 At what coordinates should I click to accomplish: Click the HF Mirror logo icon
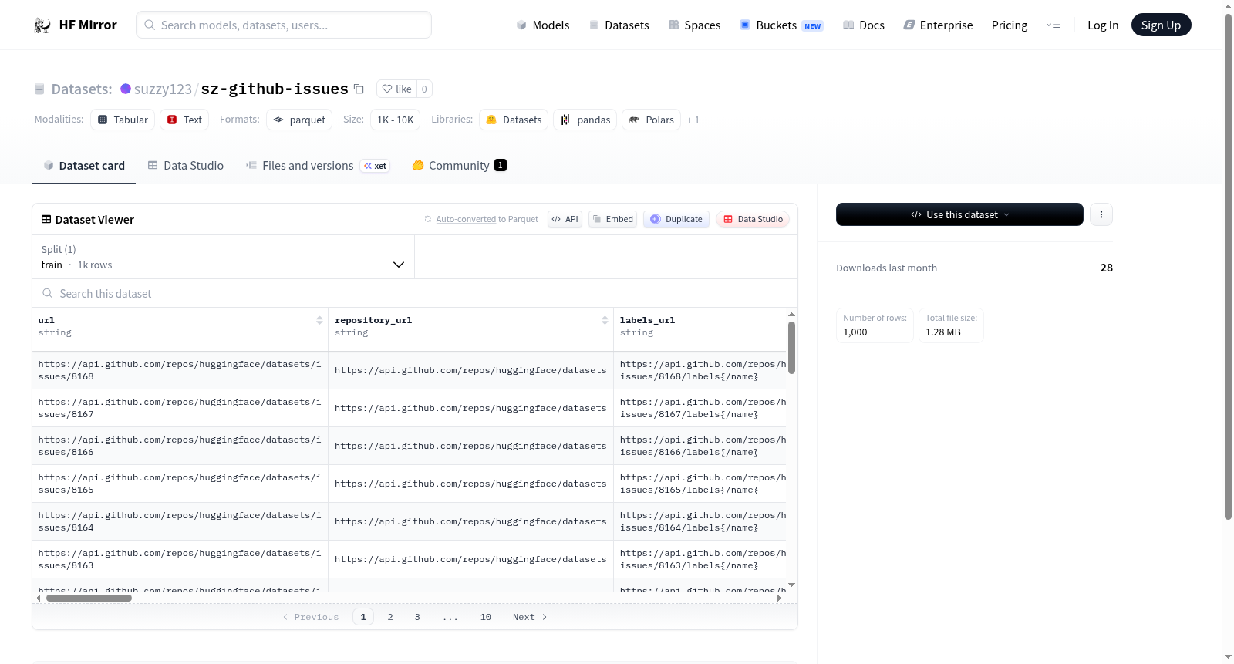coord(42,25)
